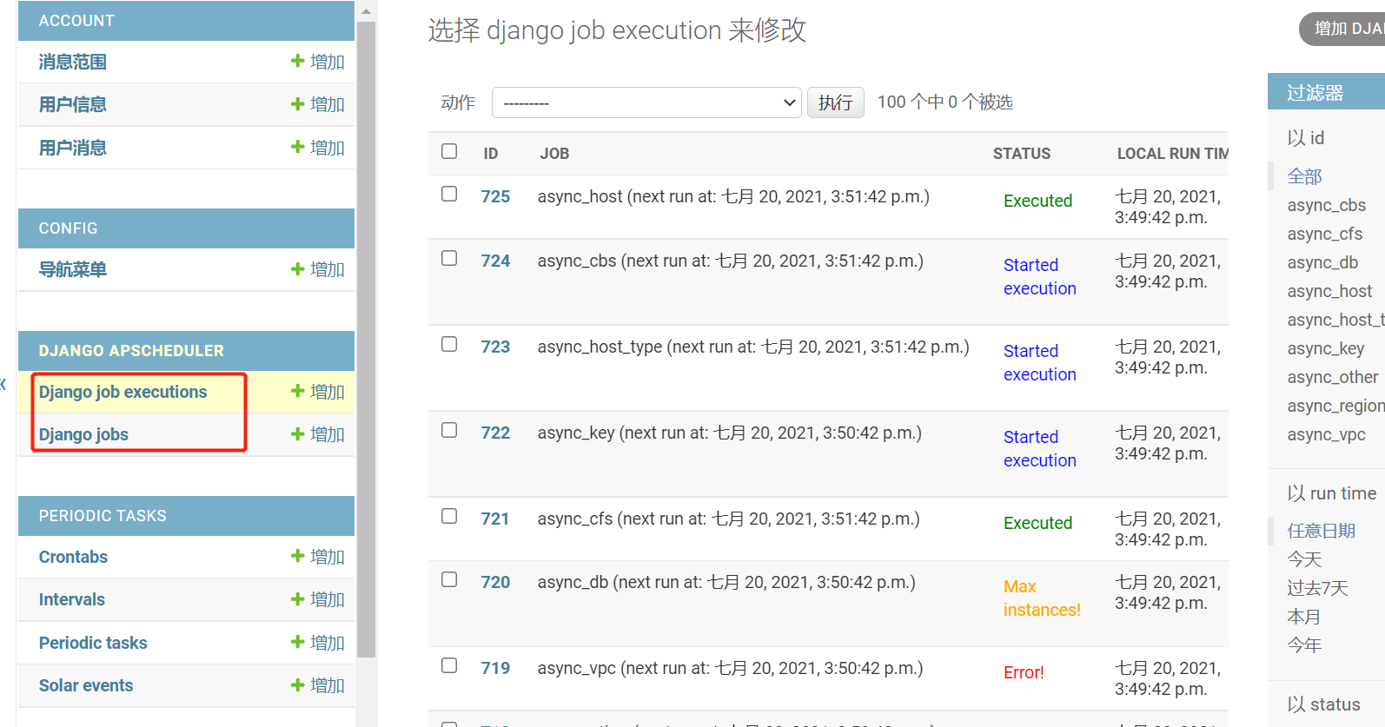Filter by async_vpc
This screenshot has height=727, width=1385.
[x=1326, y=434]
